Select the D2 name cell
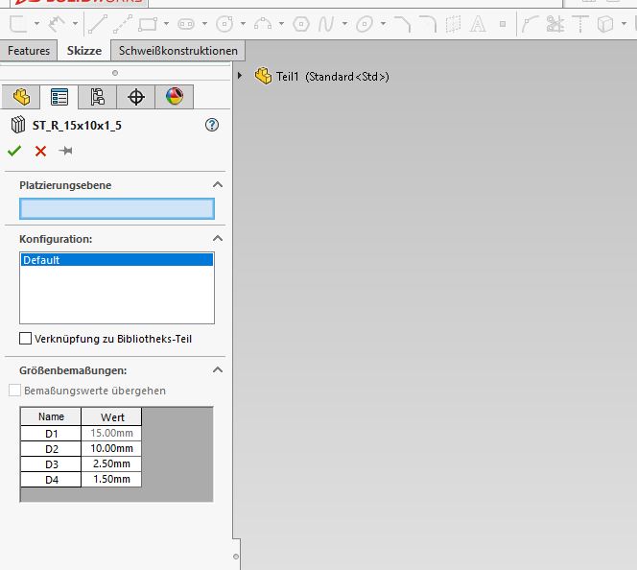Screen dimensions: 637x570 tap(51, 449)
